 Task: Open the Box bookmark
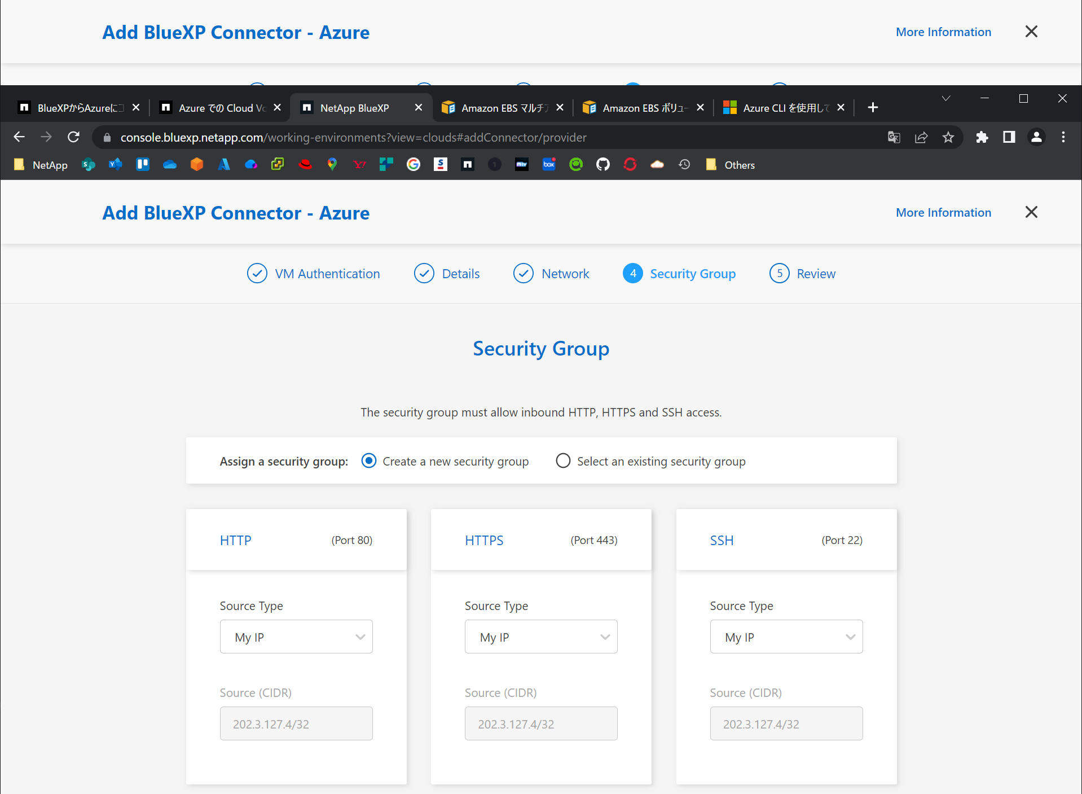pyautogui.click(x=549, y=164)
